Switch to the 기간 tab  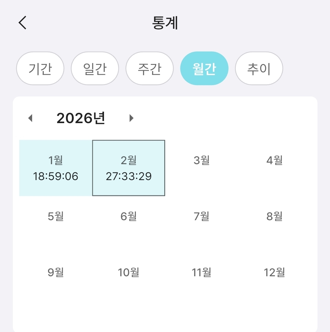(x=40, y=69)
